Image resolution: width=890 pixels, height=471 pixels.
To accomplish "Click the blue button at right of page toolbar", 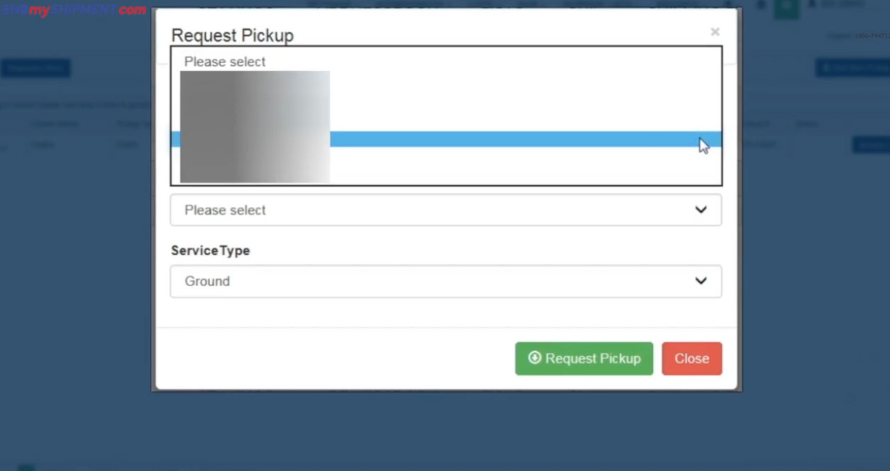I will (x=852, y=68).
